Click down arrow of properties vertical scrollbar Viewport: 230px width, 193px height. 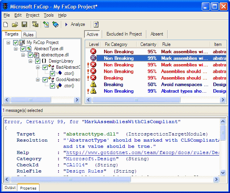click(x=223, y=173)
